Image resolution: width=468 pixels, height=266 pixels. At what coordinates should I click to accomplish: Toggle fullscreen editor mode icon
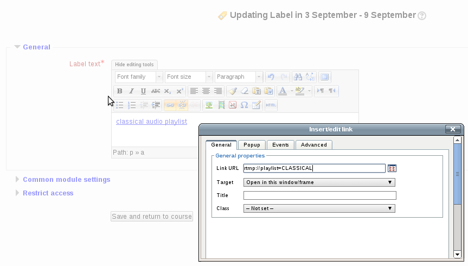324,77
